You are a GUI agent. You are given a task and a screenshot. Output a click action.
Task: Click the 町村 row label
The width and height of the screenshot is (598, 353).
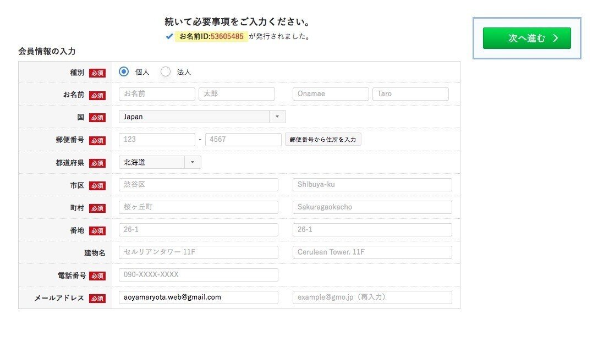[x=77, y=208]
